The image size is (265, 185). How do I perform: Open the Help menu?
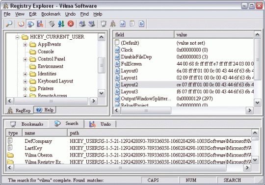pyautogui.click(x=98, y=14)
